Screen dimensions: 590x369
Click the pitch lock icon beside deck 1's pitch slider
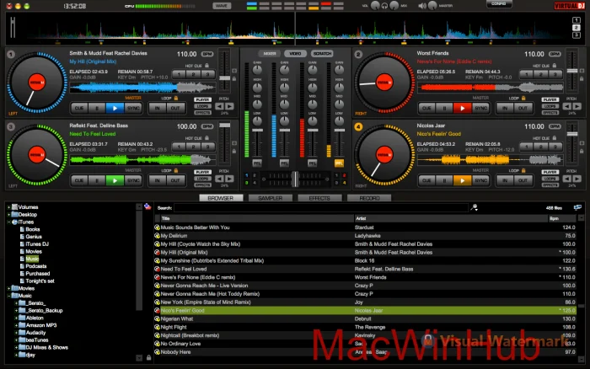point(234,78)
